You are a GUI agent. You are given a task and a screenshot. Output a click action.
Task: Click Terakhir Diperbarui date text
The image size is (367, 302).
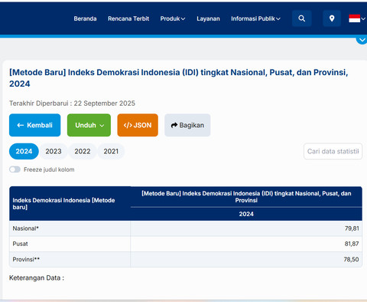72,103
